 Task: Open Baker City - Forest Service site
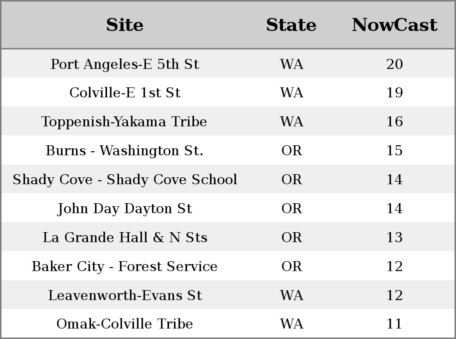click(x=124, y=267)
